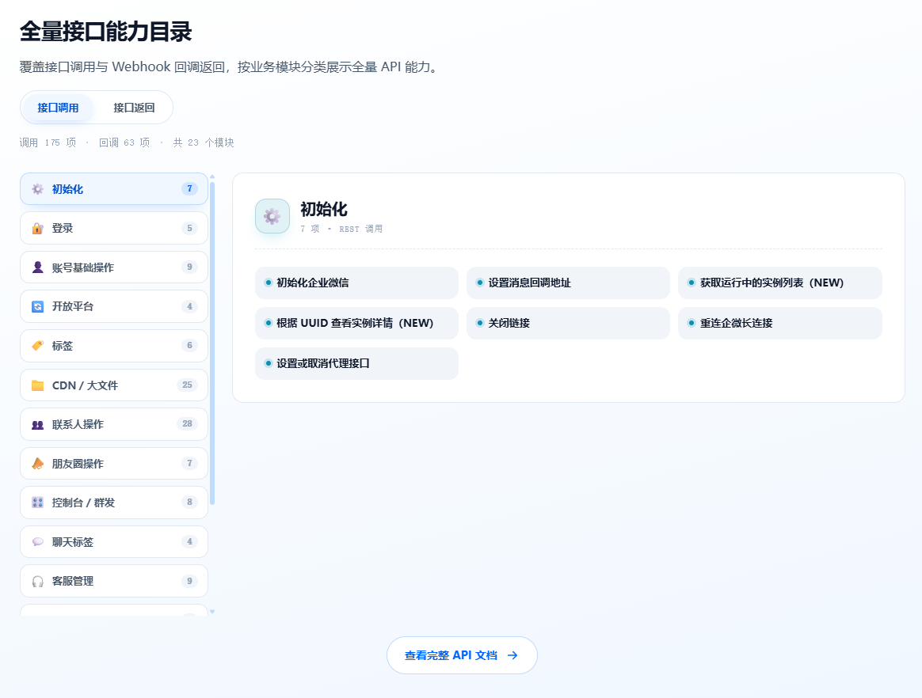Viewport: 922px width, 698px height.
Task: Click the headset icon beside 客服管理
Action: (x=38, y=581)
